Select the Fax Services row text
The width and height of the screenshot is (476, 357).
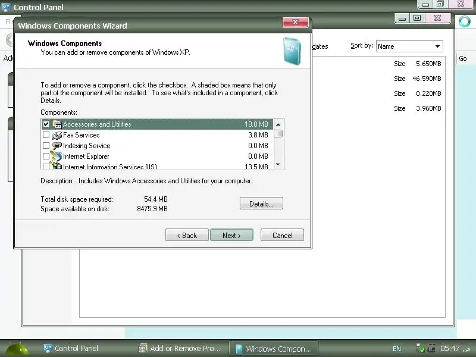81,135
